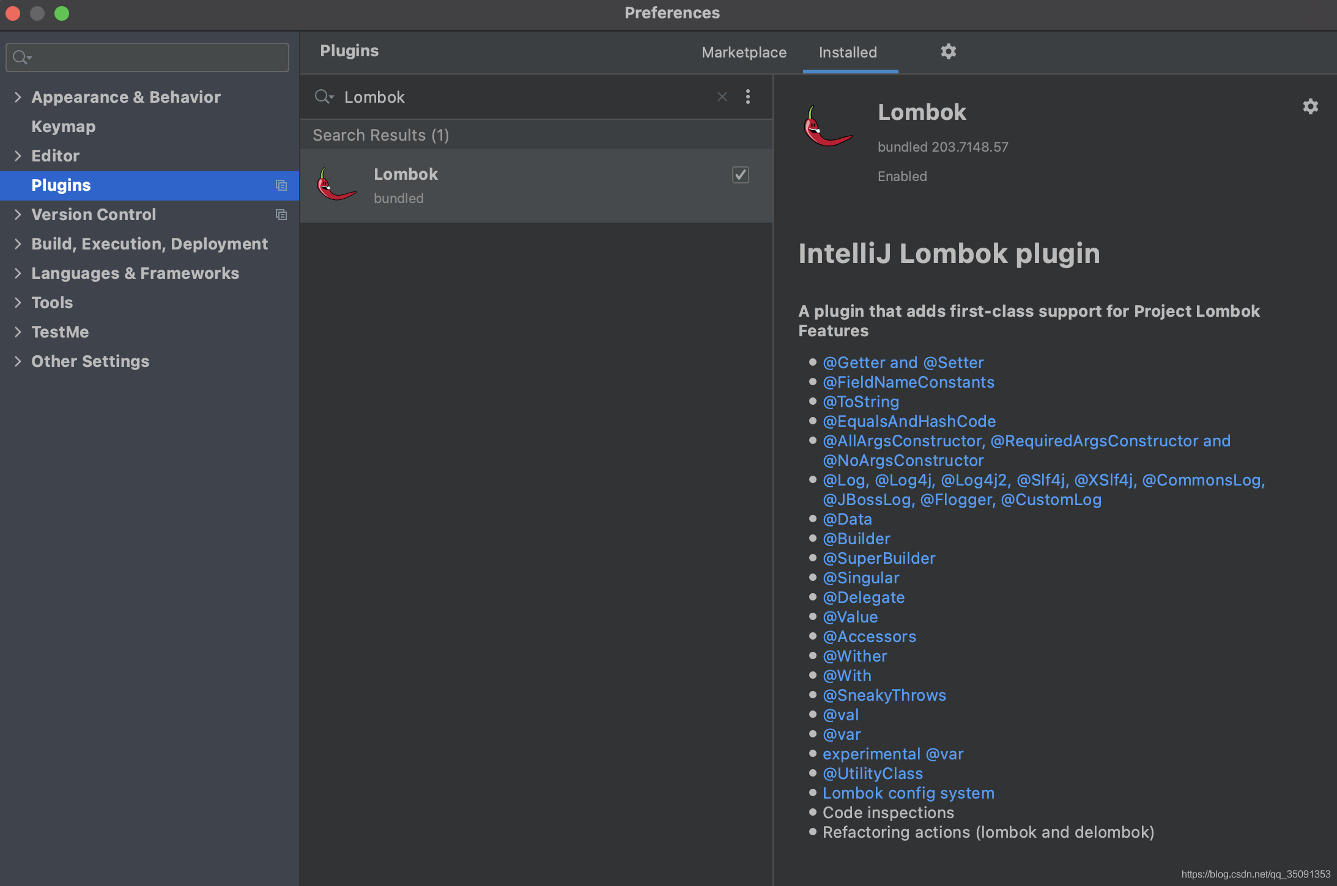Expand the Editor settings section
Viewport: 1337px width, 886px height.
[x=17, y=155]
